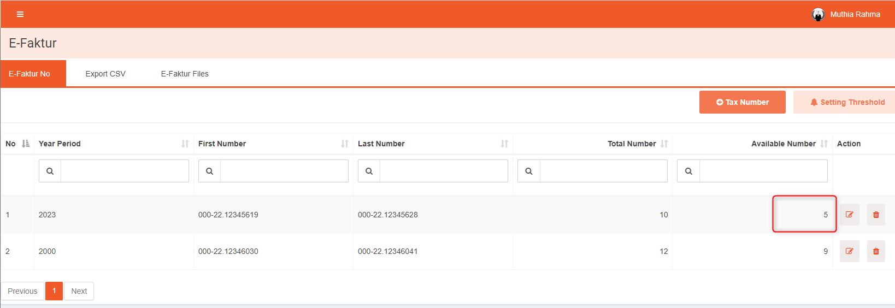Sort by Year Period column arrows
The width and height of the screenshot is (895, 308).
click(x=185, y=144)
